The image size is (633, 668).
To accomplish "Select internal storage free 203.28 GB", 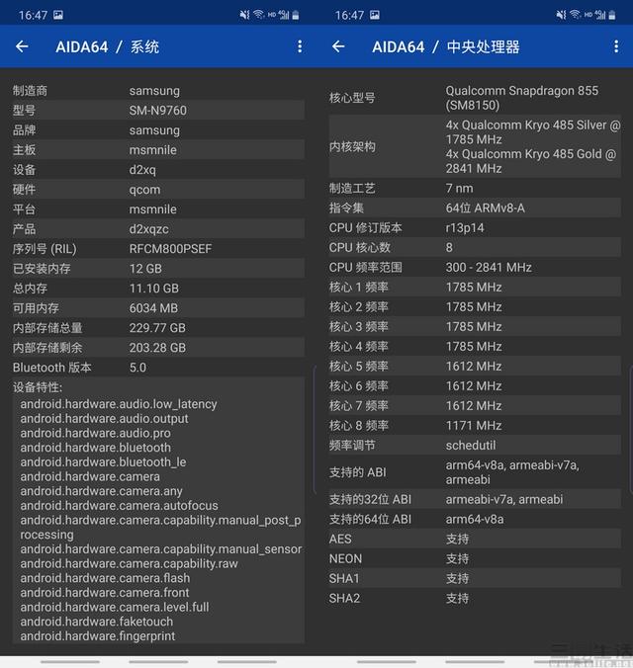I will click(157, 348).
